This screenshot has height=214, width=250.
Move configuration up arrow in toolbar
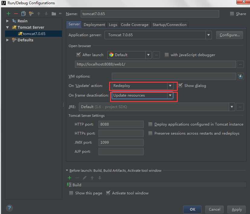point(39,14)
